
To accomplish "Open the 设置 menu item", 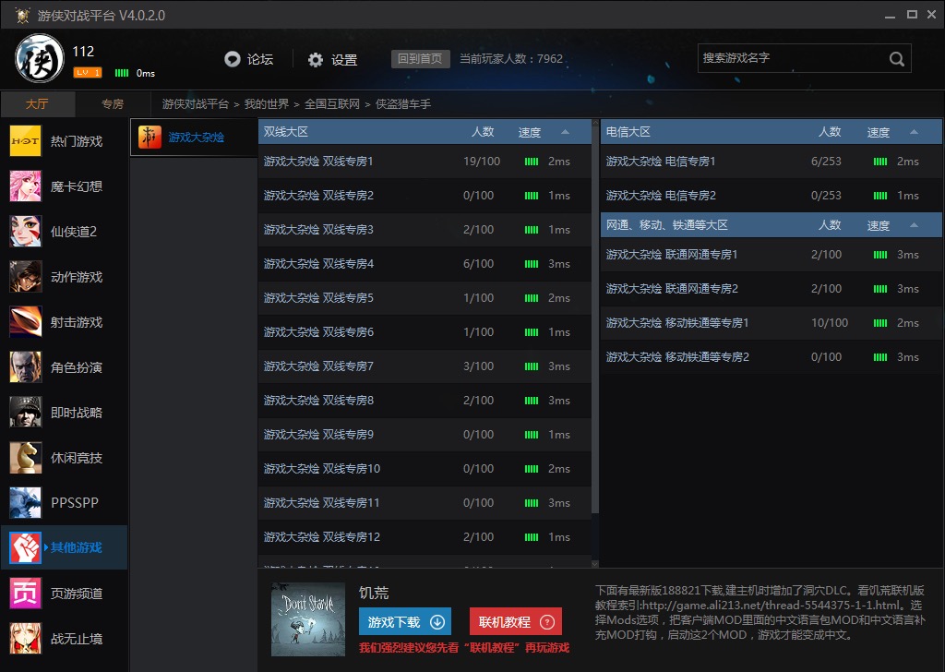I will (x=332, y=60).
